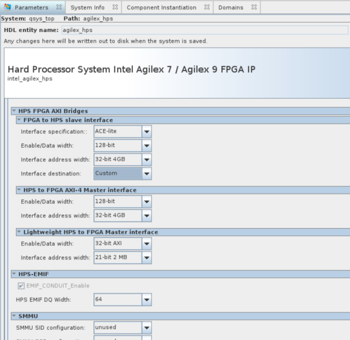Viewport: 350px width, 340px height.
Task: Close the Domains tab icon
Action: [x=254, y=8]
